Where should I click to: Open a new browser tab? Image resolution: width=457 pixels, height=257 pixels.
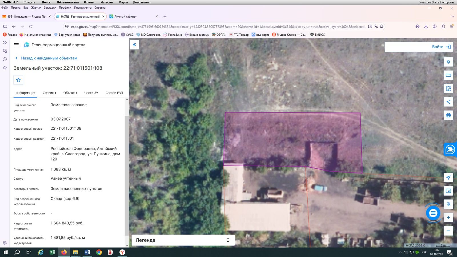[x=165, y=17]
